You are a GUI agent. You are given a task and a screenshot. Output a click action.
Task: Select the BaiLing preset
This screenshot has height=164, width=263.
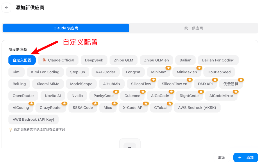(x=19, y=84)
